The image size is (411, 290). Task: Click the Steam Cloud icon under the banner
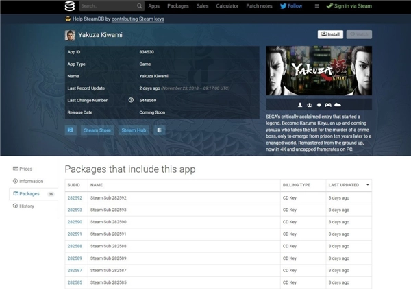[338, 105]
